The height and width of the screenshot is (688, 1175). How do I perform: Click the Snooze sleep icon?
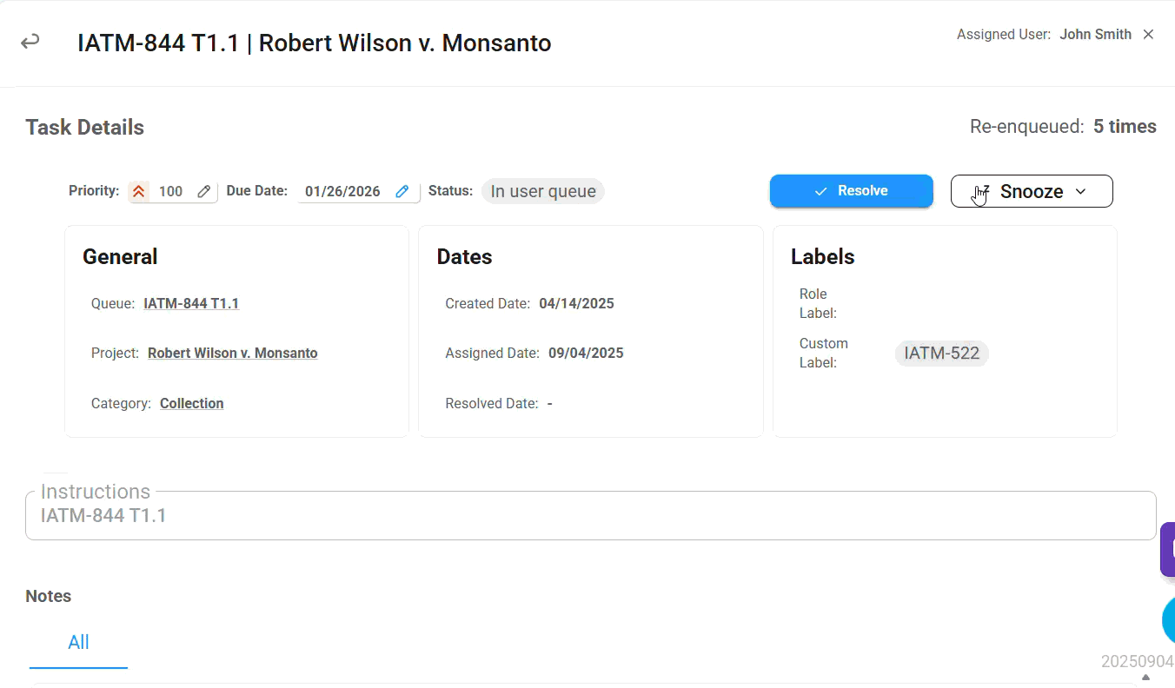tap(981, 191)
